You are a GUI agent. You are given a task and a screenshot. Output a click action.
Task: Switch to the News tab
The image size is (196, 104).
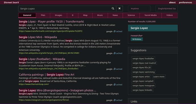[115, 15]
